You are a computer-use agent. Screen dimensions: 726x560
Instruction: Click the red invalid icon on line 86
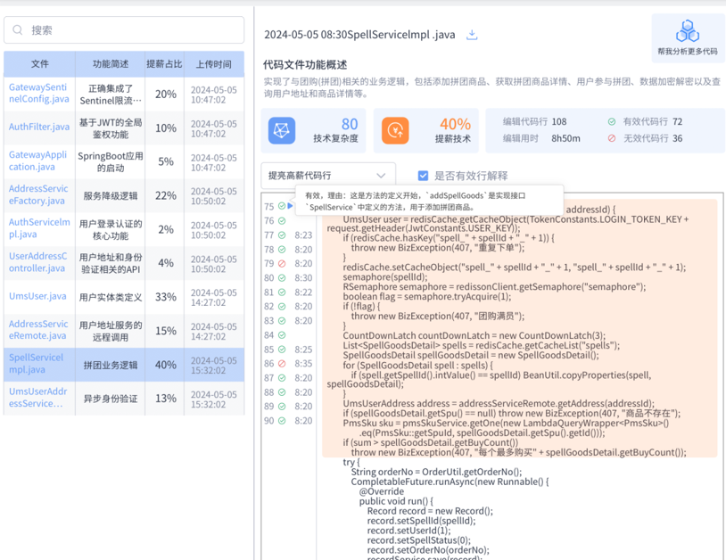[x=282, y=364]
